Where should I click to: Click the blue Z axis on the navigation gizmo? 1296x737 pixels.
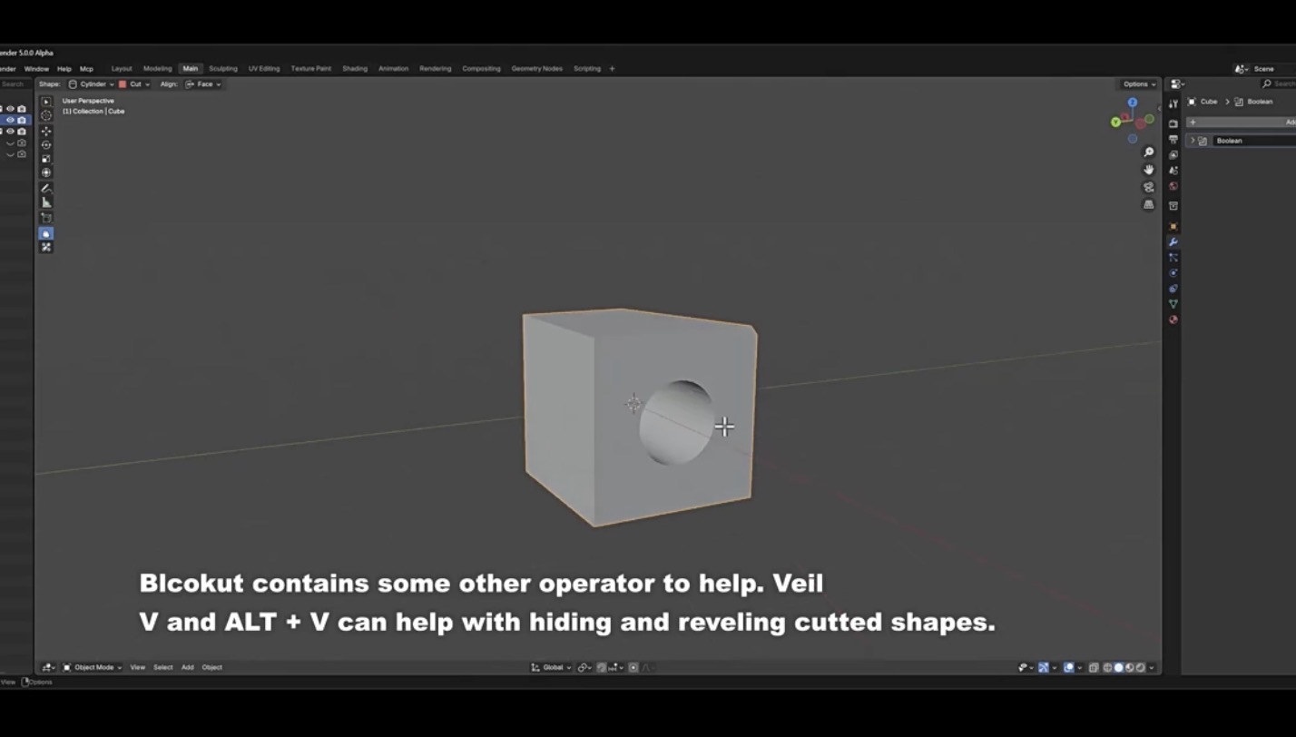click(x=1133, y=103)
